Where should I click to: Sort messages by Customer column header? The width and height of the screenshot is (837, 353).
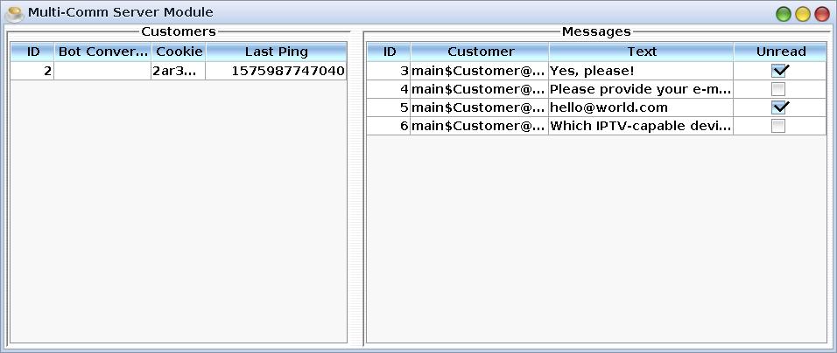[x=480, y=52]
